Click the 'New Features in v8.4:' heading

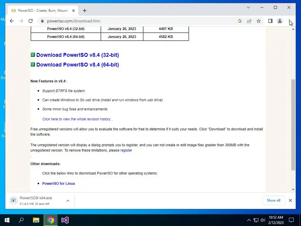(x=49, y=81)
